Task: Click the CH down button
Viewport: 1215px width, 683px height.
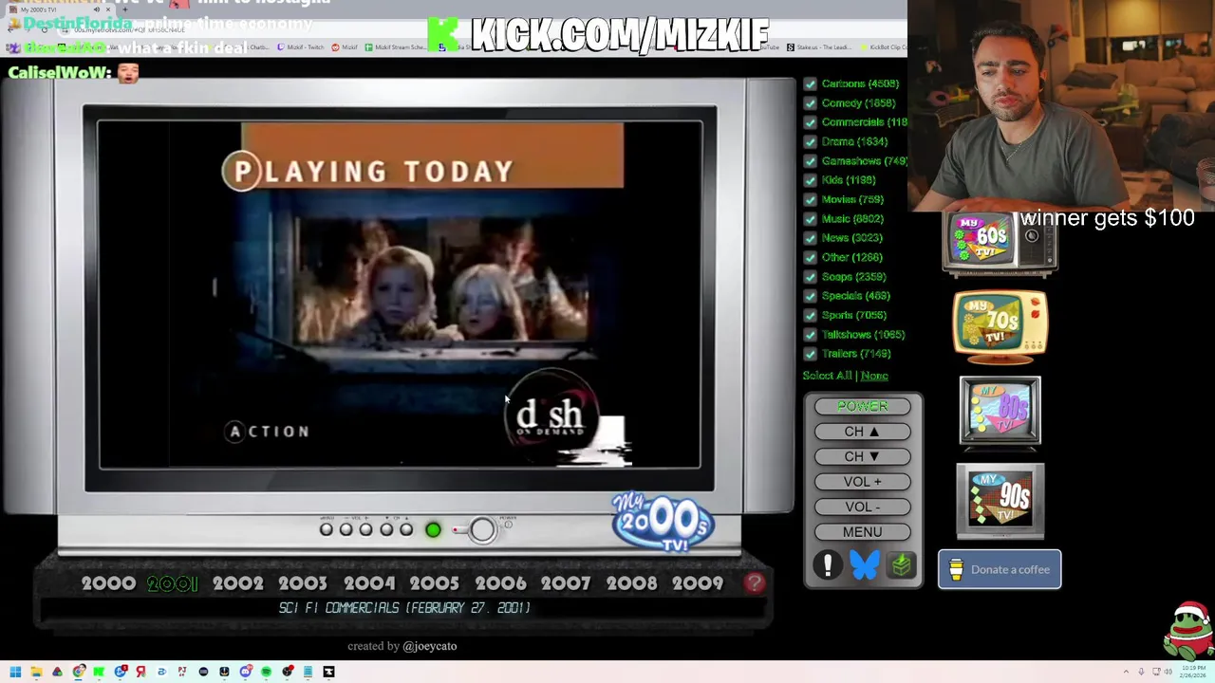Action: (x=862, y=456)
